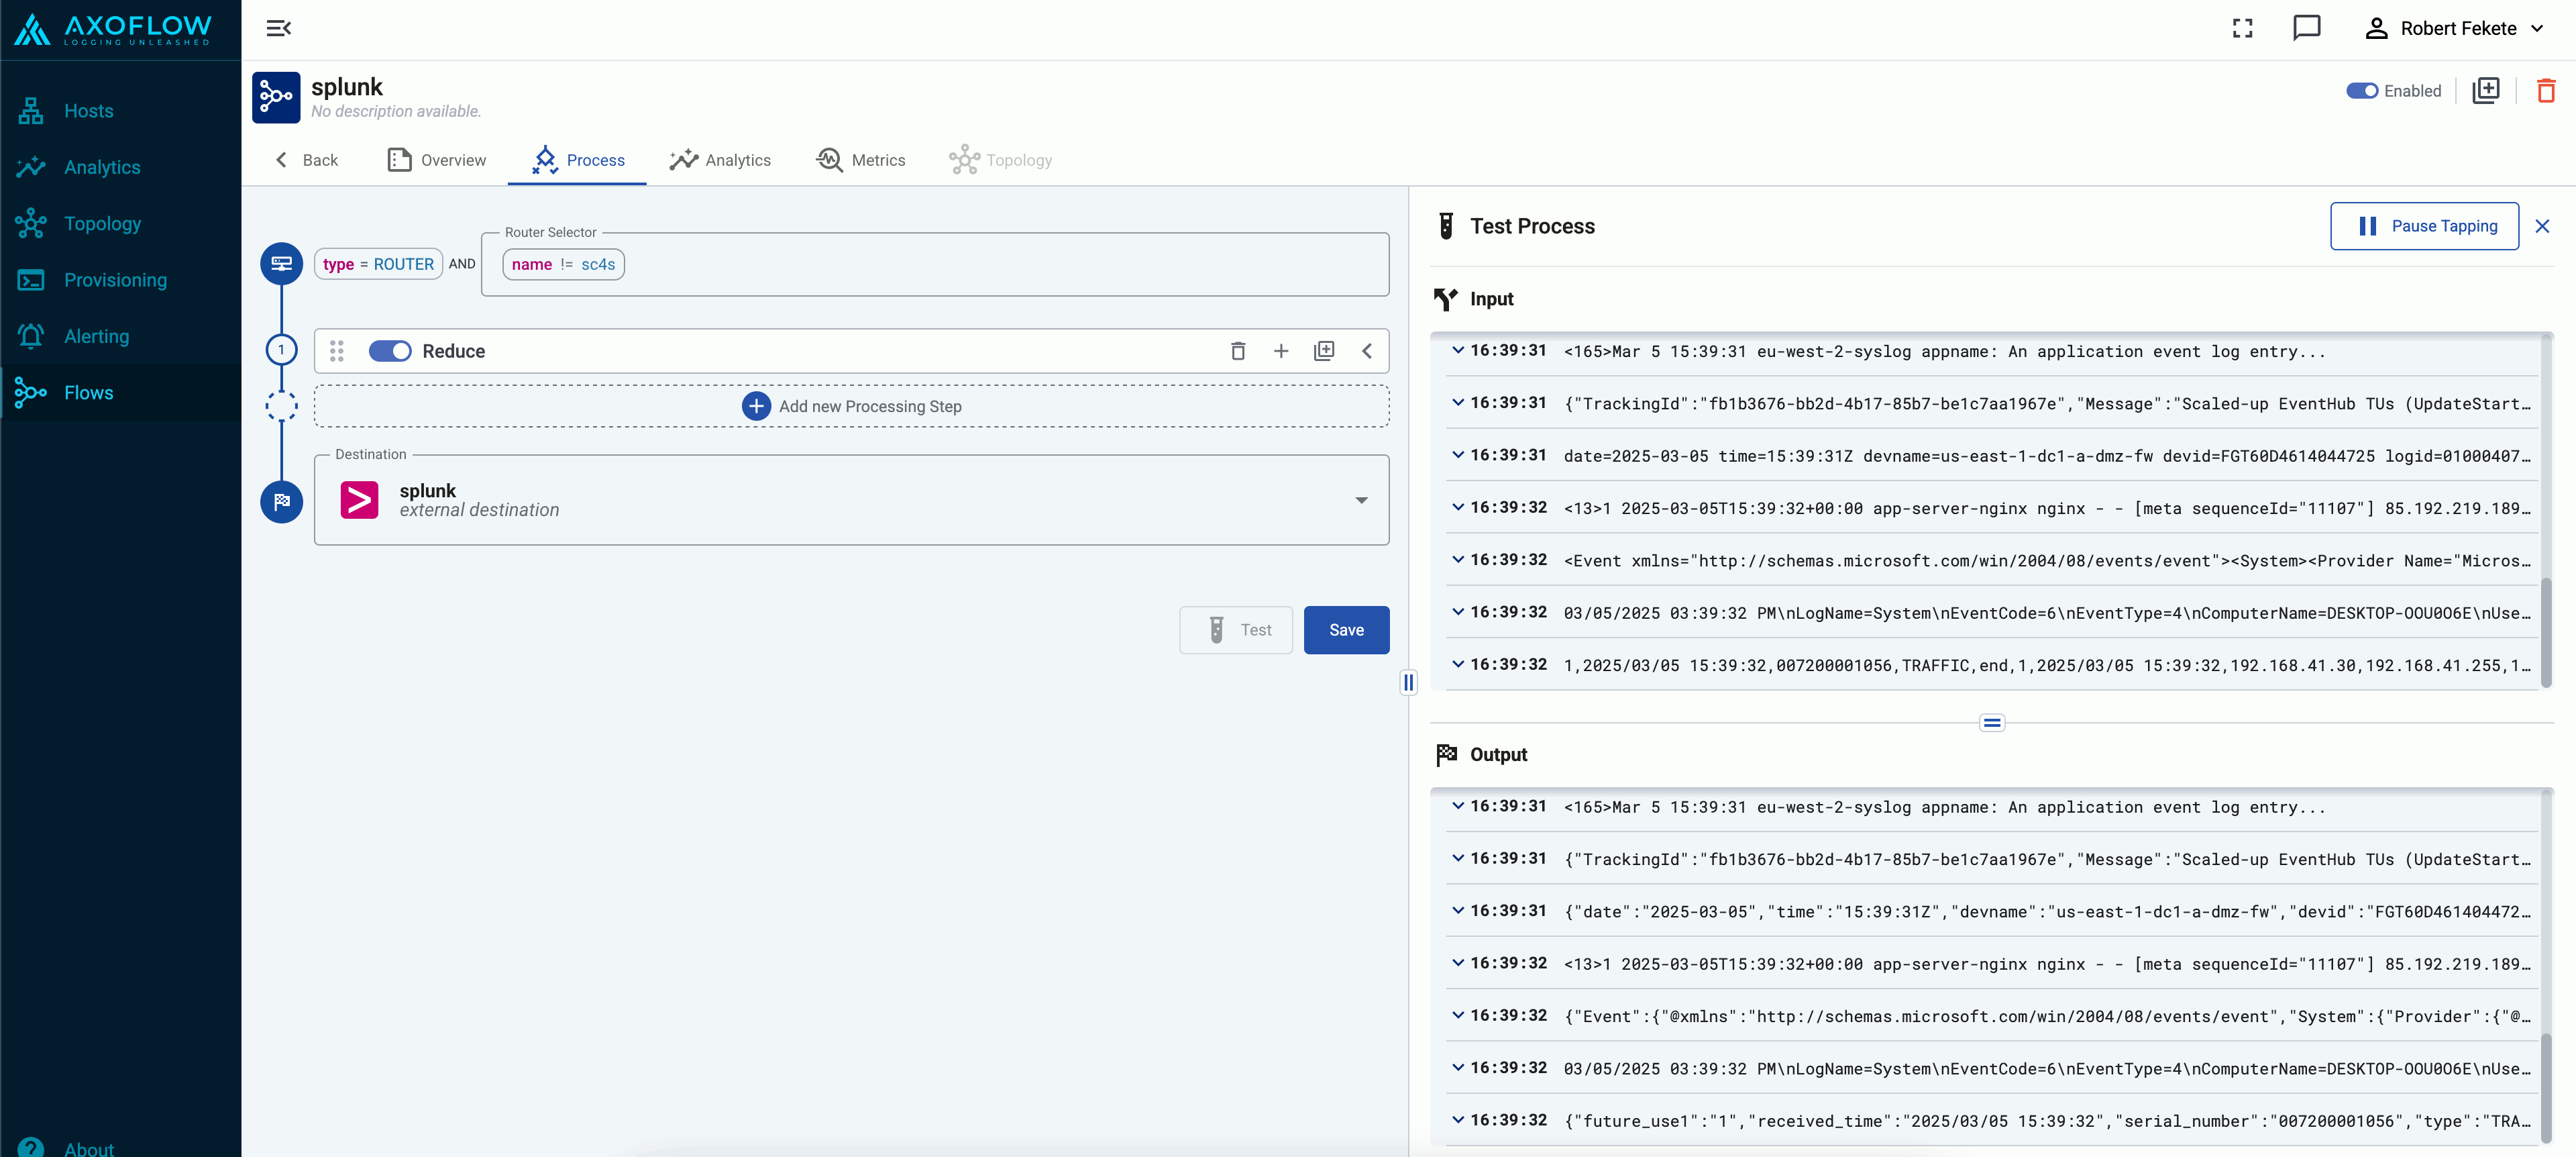Toggle the flow Enabled switch
The width and height of the screenshot is (2576, 1157).
[x=2361, y=91]
